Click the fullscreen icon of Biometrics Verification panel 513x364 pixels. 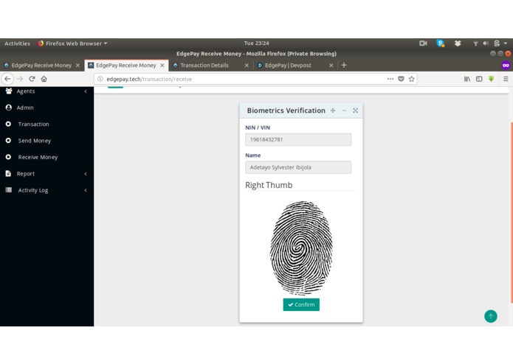click(355, 111)
